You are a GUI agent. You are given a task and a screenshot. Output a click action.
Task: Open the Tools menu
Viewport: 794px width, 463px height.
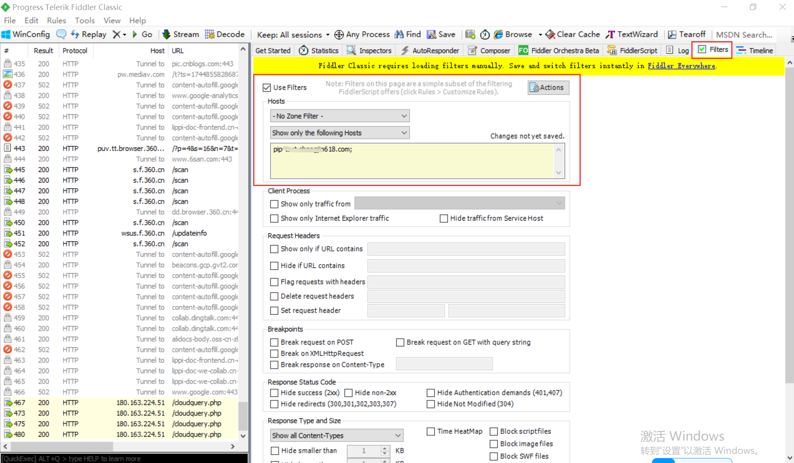tap(85, 20)
